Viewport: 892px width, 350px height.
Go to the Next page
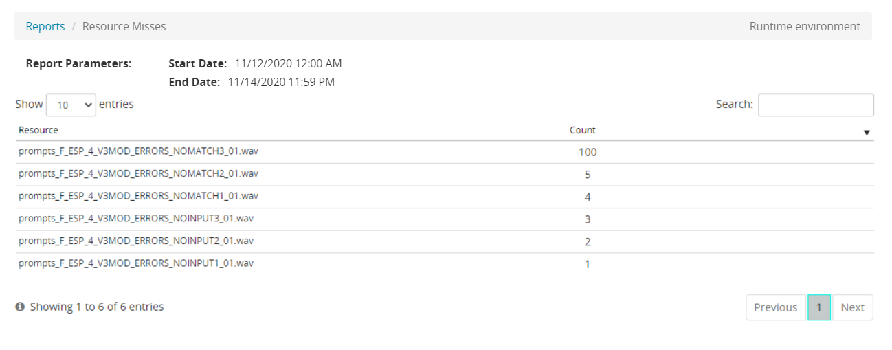coord(852,307)
